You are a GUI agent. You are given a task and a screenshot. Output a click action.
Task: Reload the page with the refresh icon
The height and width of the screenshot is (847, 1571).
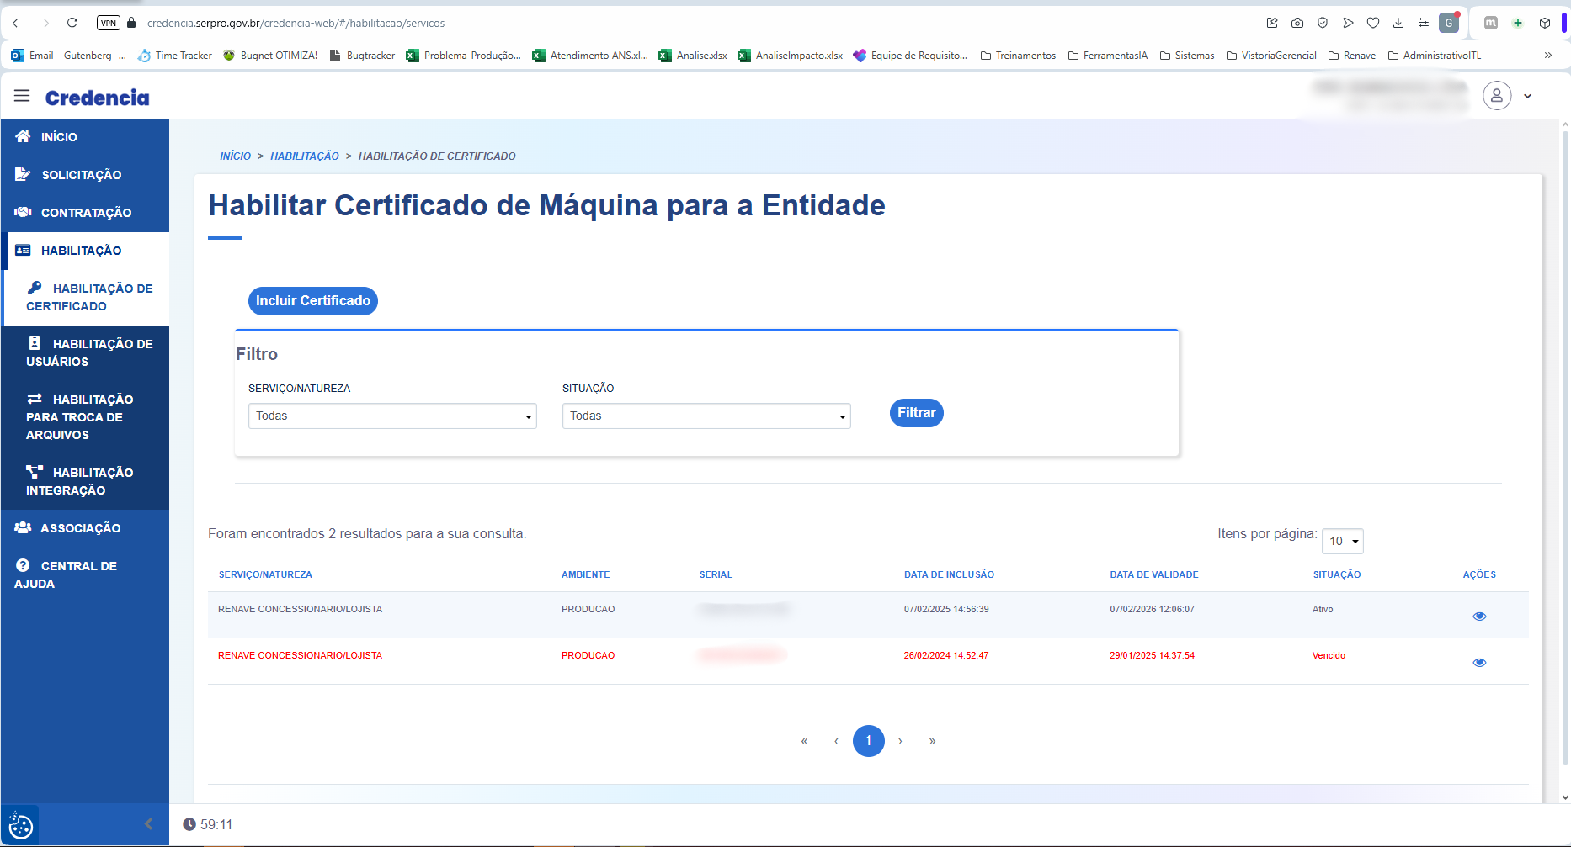tap(72, 23)
